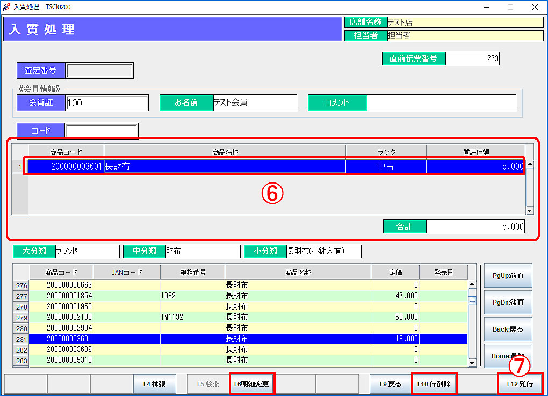Click the up arrow of the upper table scrollbar
This screenshot has width=548, height=396.
click(x=530, y=164)
